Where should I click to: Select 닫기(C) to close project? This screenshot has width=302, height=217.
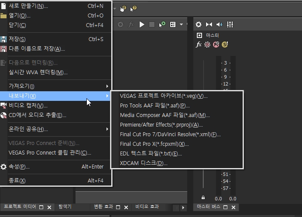click(56, 25)
